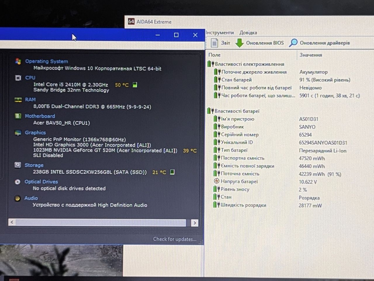Viewport: 374px width, 281px height.
Task: Click the 238GB INTEL SSDSC2KW256G8L text
Action: (x=90, y=172)
